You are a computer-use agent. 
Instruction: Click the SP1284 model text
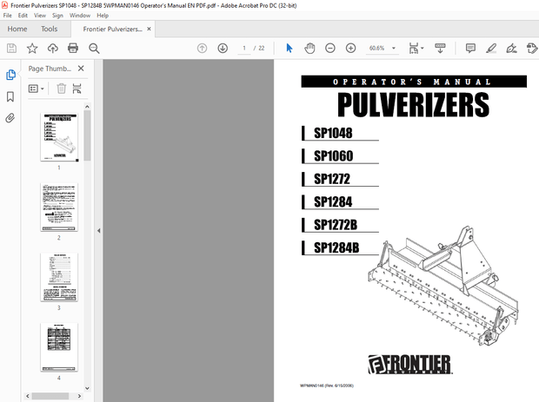pyautogui.click(x=333, y=201)
